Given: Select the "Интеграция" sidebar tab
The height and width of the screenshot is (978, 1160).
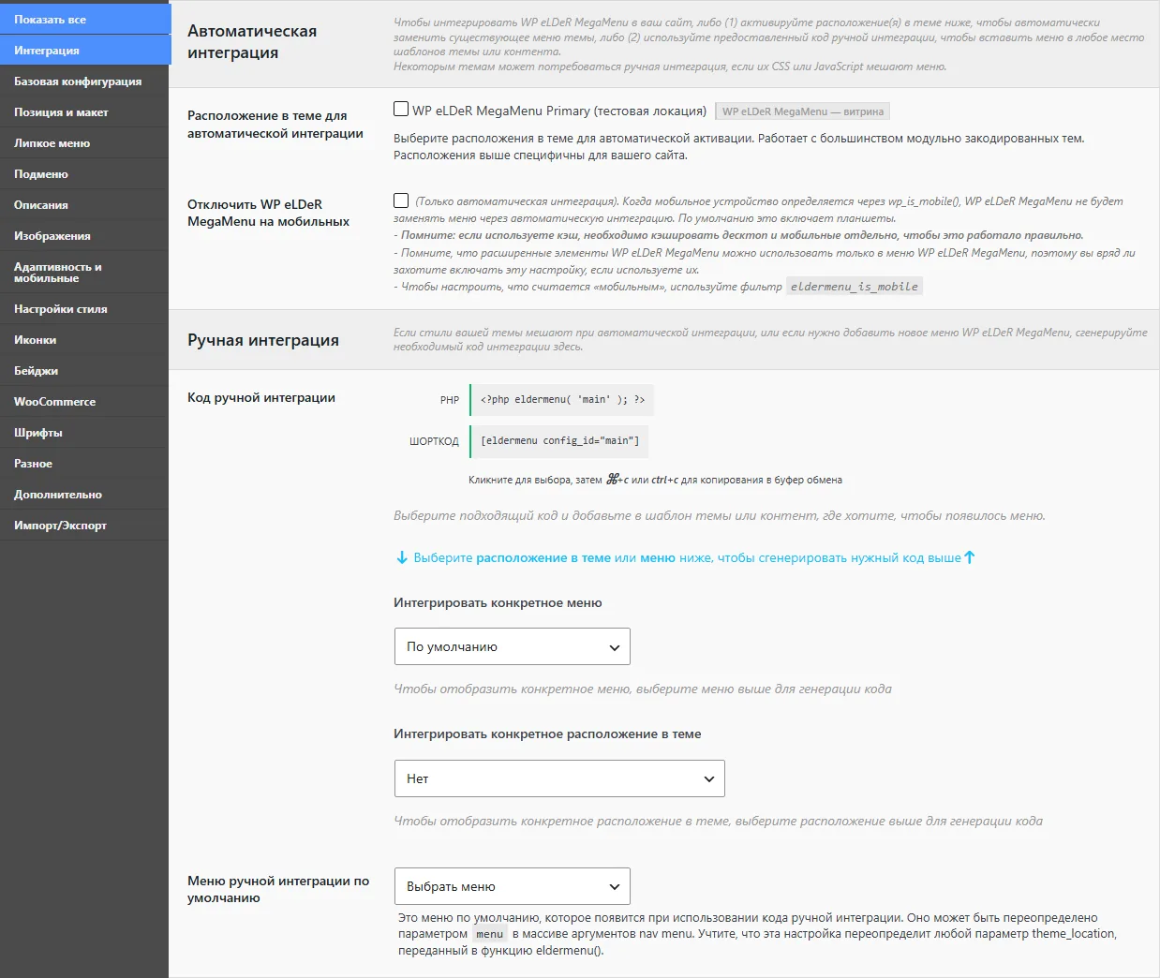Looking at the screenshot, I should point(84,51).
